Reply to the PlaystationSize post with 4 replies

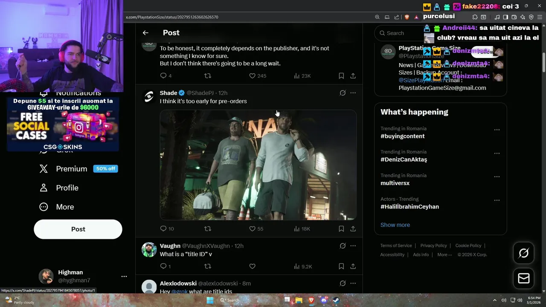pos(166,76)
